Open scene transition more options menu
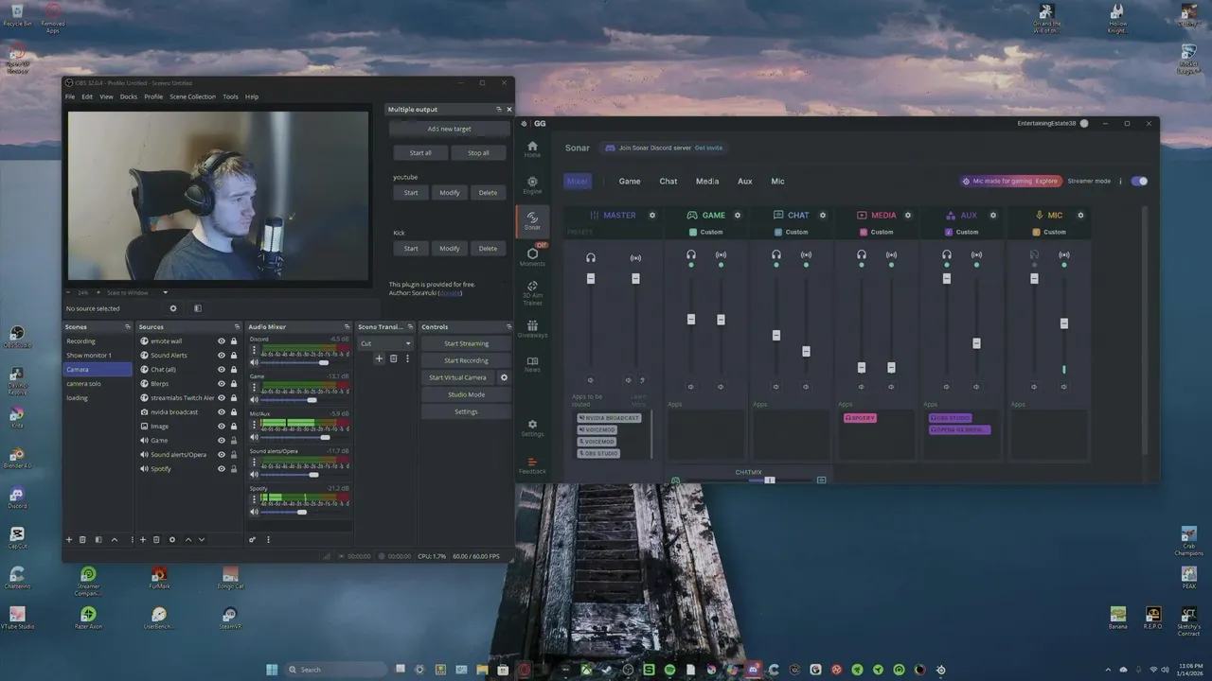This screenshot has width=1212, height=681. (408, 358)
